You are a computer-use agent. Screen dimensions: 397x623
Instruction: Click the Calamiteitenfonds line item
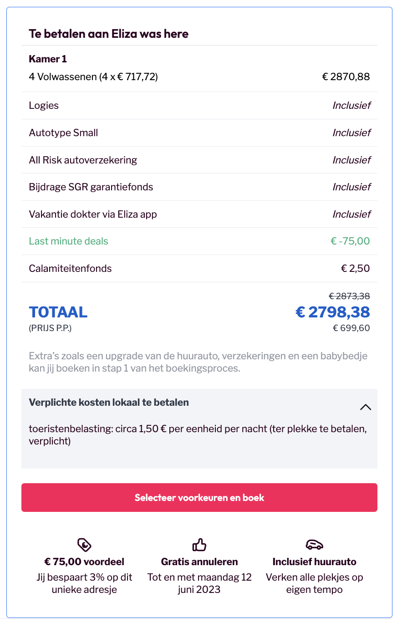(70, 268)
